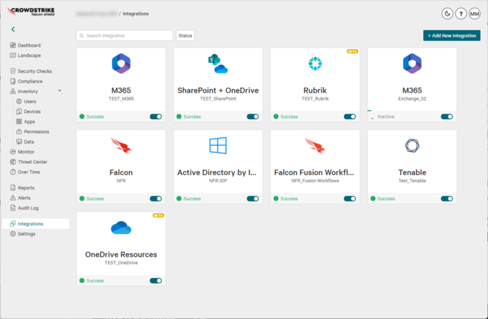Click the Integrations icon in sidebar
Screen dimensions: 488x319
point(13,224)
